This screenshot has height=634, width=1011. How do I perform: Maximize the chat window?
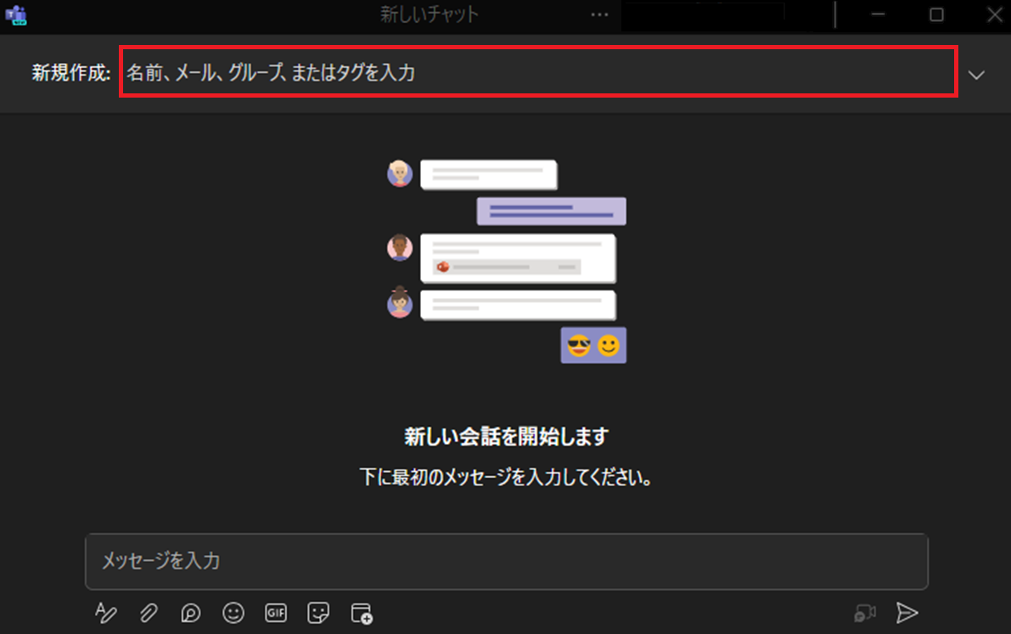point(937,14)
